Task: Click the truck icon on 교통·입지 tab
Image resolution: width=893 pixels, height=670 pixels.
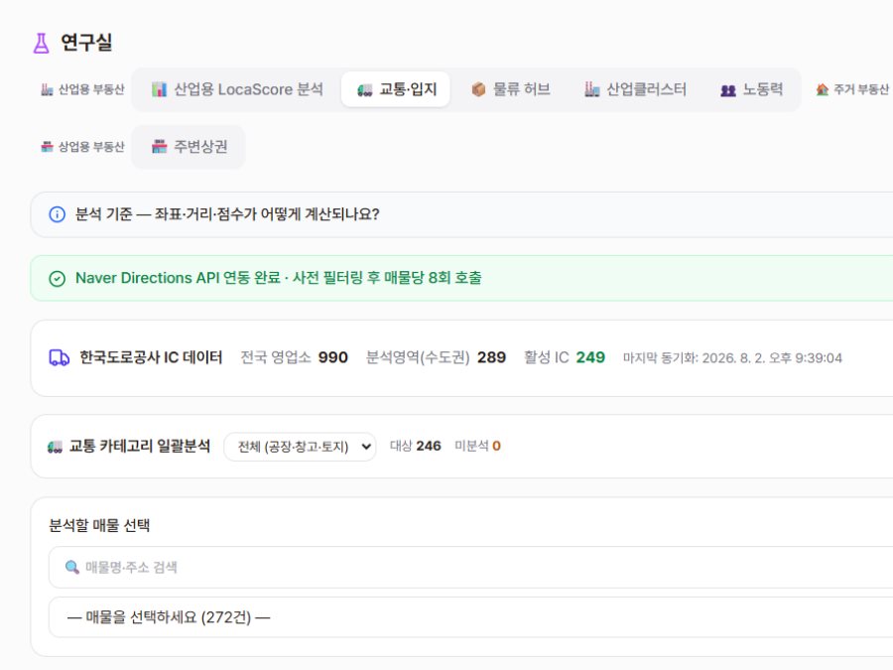Action: point(364,90)
